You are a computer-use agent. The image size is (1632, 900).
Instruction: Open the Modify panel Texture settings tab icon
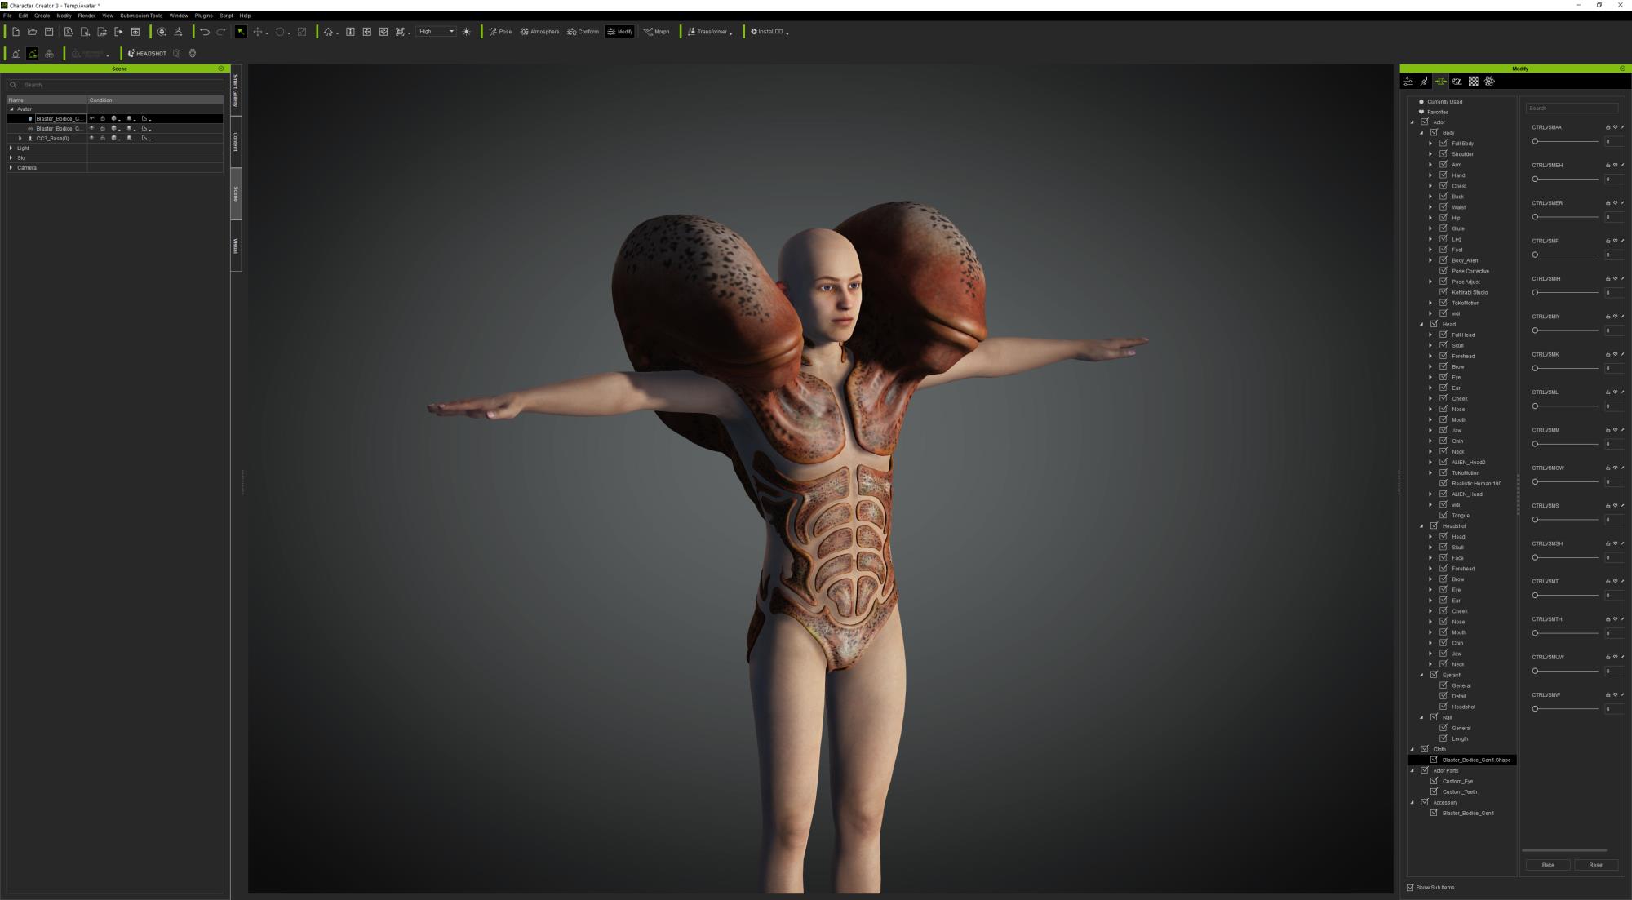pos(1457,82)
